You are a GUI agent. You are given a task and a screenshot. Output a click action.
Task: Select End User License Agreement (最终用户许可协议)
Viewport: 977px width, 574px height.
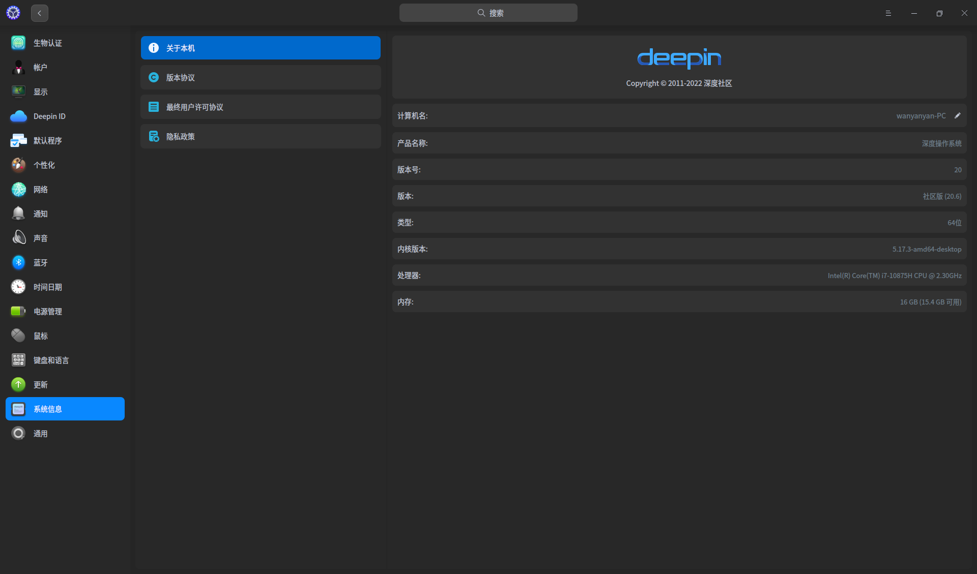click(261, 107)
